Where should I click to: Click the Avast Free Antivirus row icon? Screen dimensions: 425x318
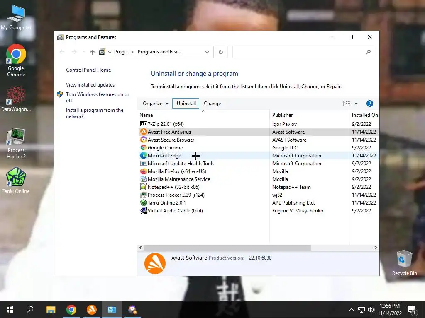tap(143, 132)
